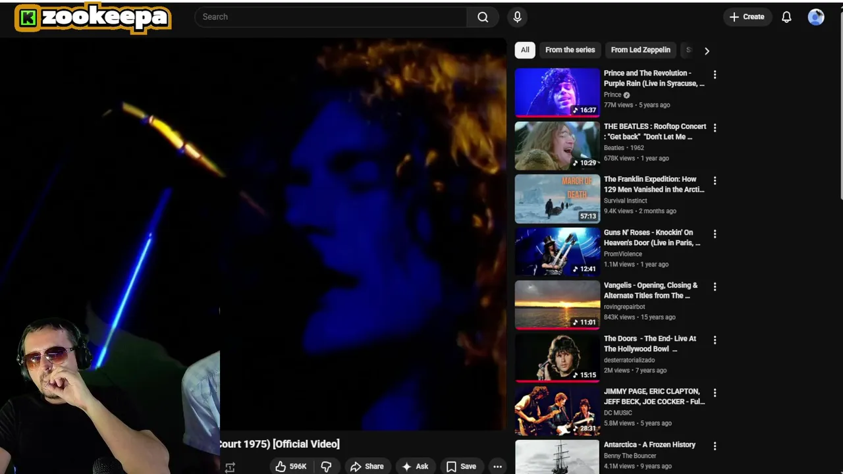Screen dimensions: 843x474
Task: Open options for Antarctica Frozen History video
Action: coord(715,446)
